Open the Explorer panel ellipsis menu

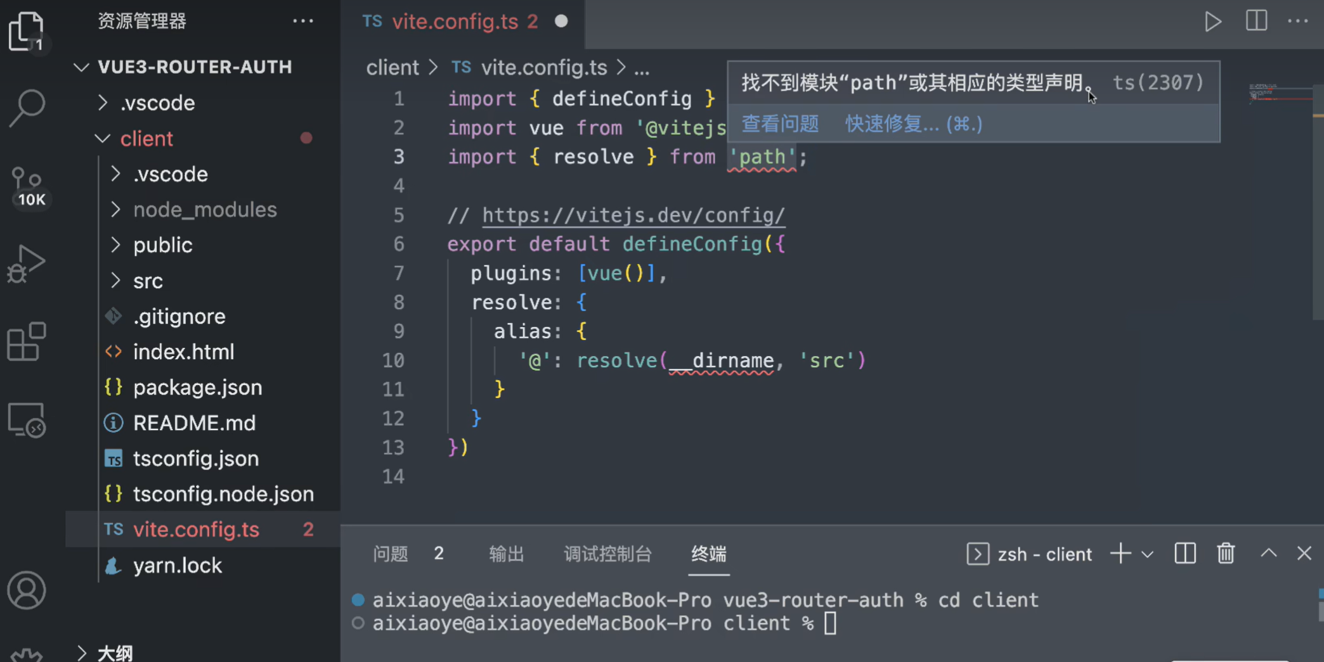[x=303, y=21]
